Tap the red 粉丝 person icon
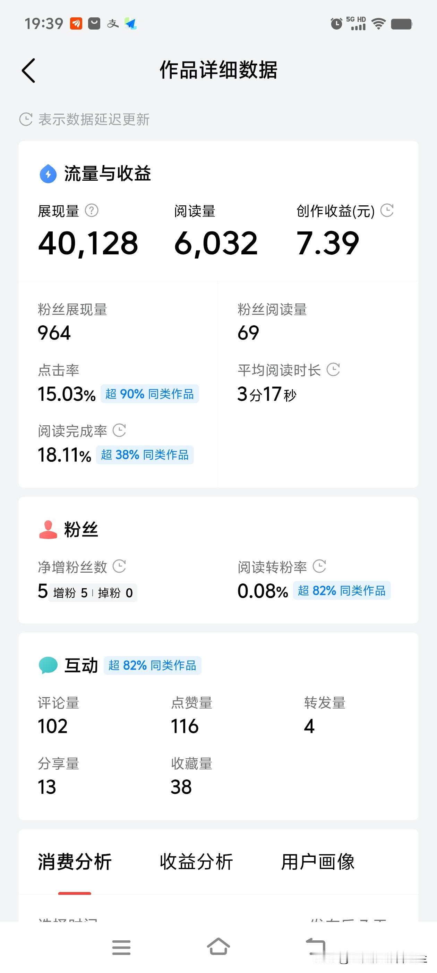This screenshot has width=437, height=973. pyautogui.click(x=48, y=530)
